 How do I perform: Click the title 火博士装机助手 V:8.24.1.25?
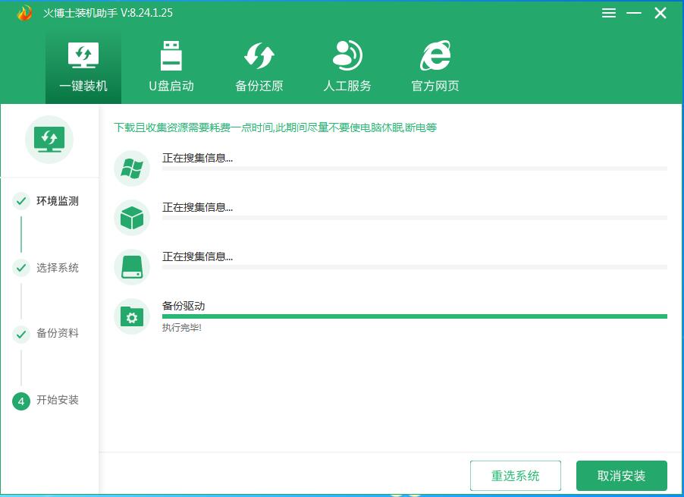pos(108,13)
